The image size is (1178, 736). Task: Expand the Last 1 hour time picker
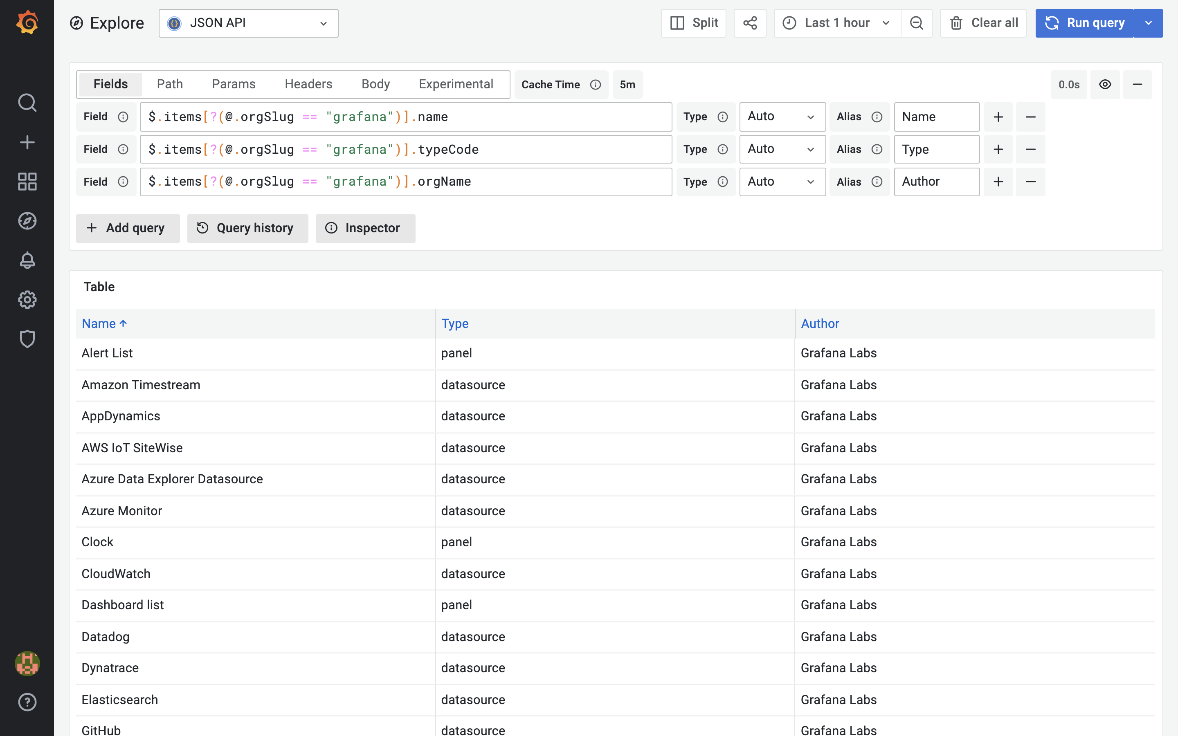(x=837, y=23)
